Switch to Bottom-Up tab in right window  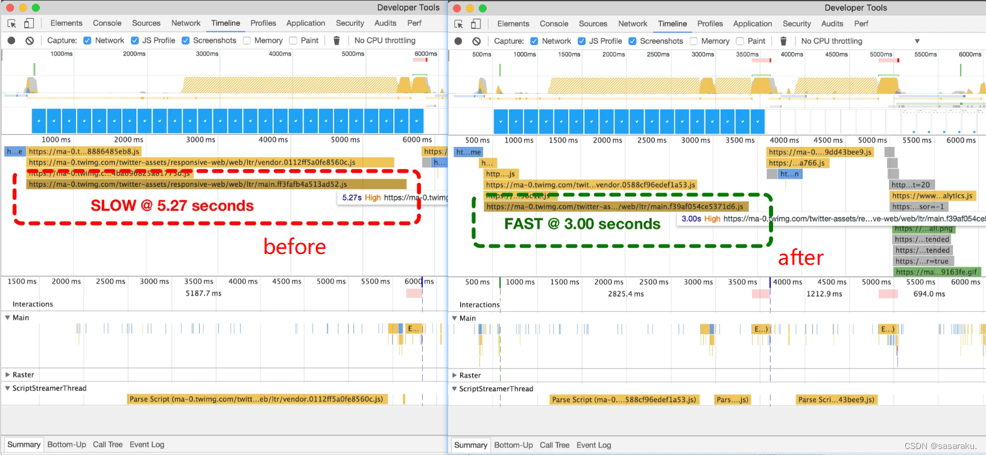tap(514, 445)
